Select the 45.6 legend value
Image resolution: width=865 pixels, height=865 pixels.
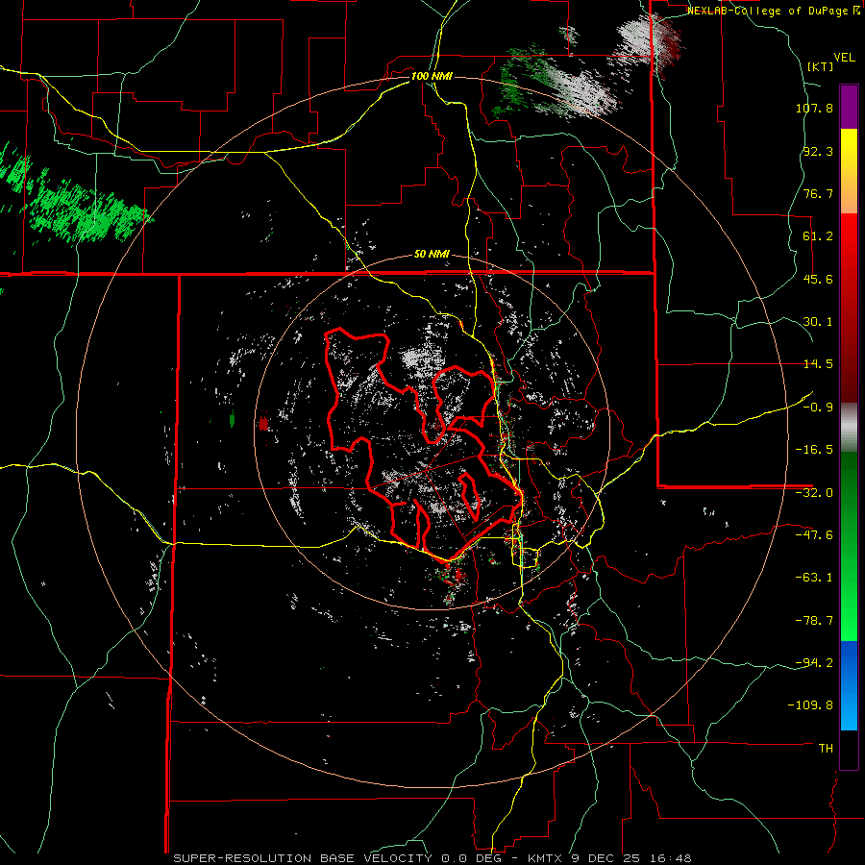[x=818, y=279]
